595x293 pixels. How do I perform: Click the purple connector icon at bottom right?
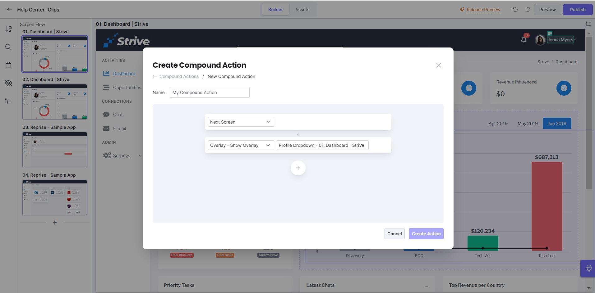[588, 268]
